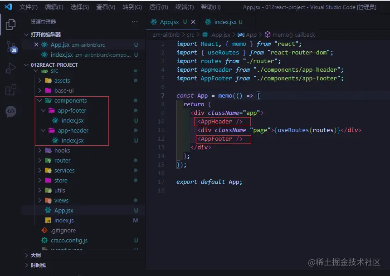Select the App.jsx editor tab
This screenshot has height=276, width=390.
pos(173,22)
